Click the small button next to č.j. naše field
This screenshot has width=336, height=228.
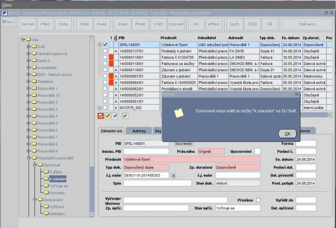pos(173,176)
